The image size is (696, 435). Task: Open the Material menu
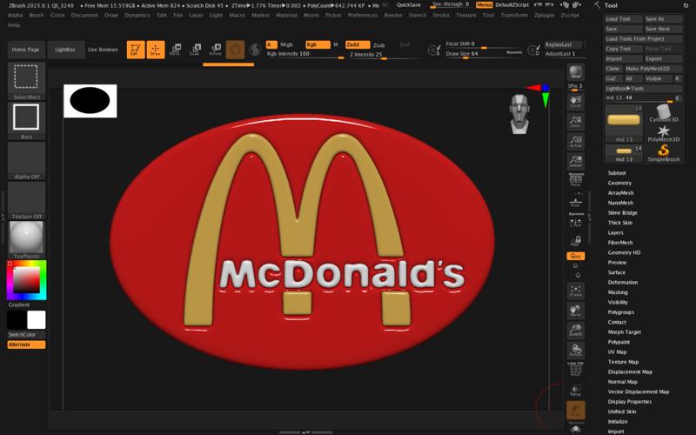pos(286,15)
